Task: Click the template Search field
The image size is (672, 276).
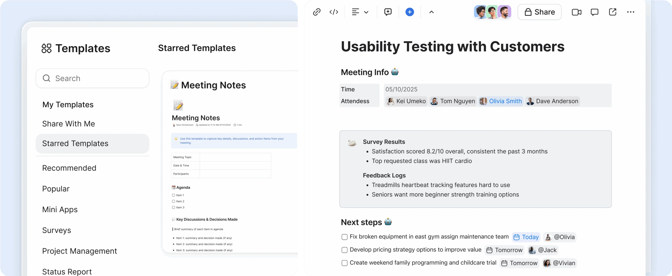Action: tap(92, 78)
